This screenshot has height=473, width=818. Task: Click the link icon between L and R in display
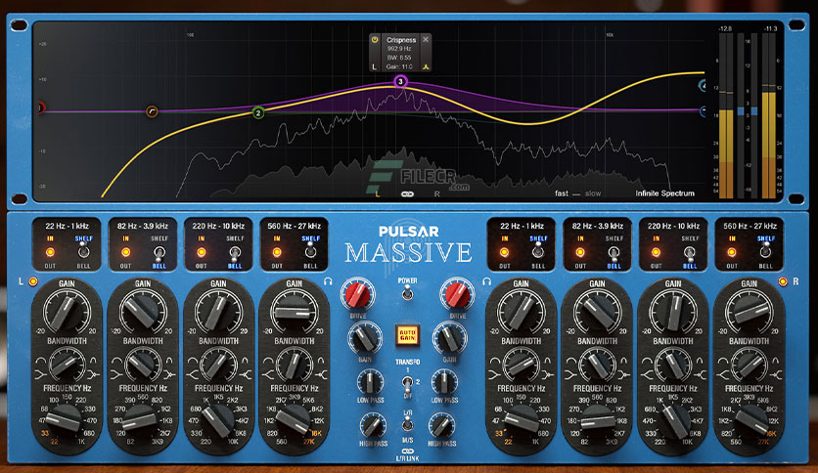pyautogui.click(x=407, y=193)
